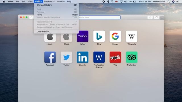
Task: Add a new tab with plus button
Action: [162, 18]
